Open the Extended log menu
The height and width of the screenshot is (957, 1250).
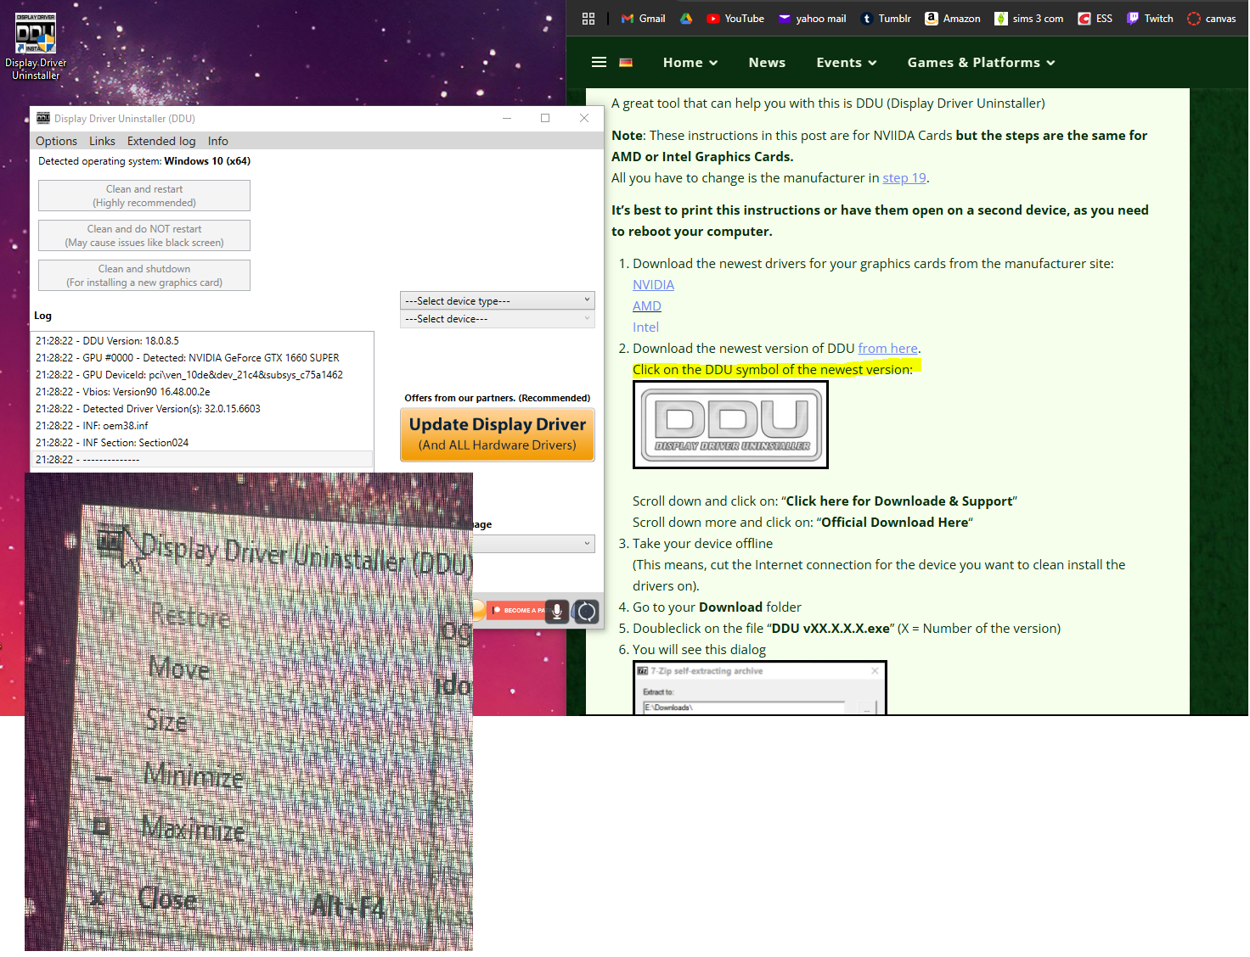point(161,141)
